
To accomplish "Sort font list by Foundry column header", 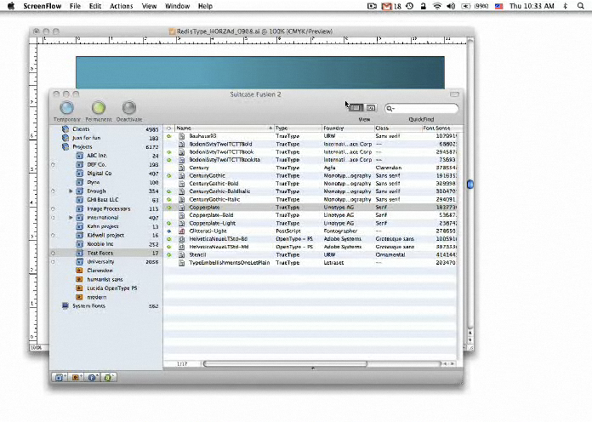I will (347, 128).
